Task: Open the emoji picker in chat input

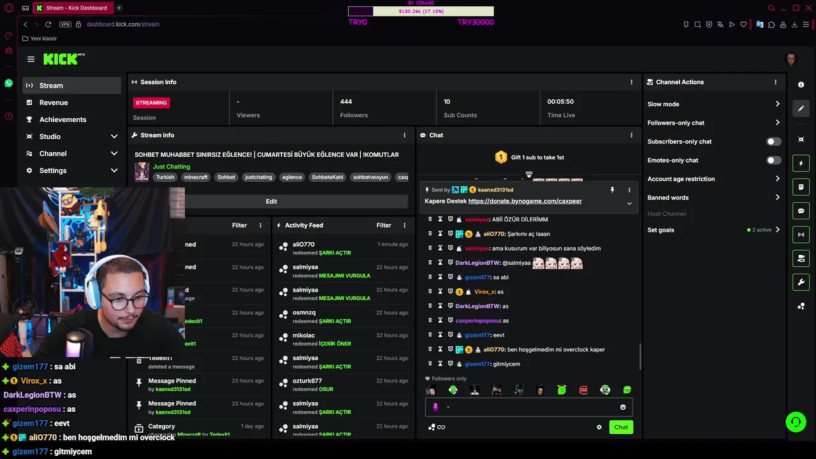Action: click(623, 407)
